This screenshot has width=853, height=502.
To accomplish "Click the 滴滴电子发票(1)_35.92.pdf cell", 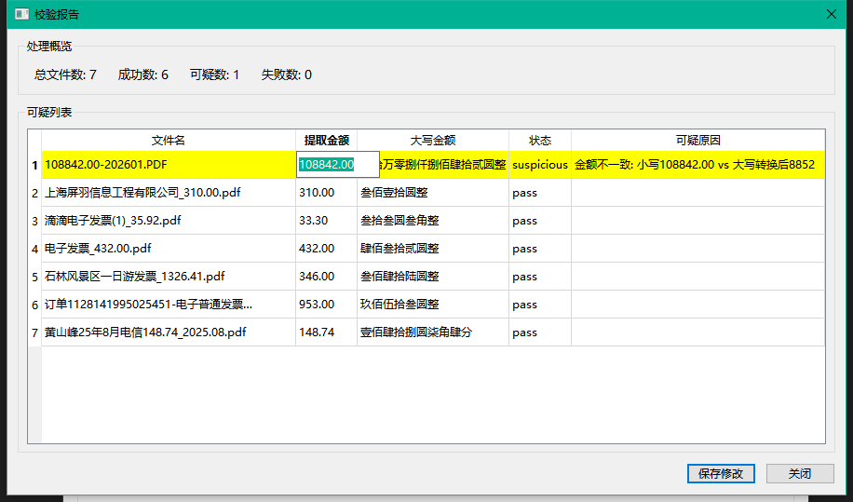I will 169,221.
